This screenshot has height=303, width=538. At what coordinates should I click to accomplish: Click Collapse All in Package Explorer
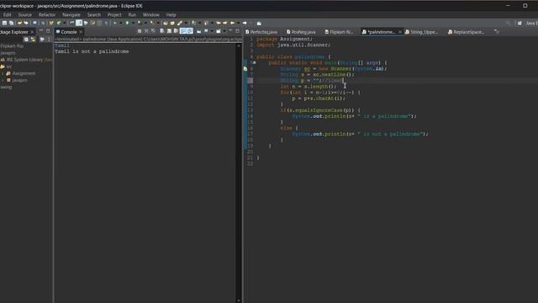coord(26,40)
